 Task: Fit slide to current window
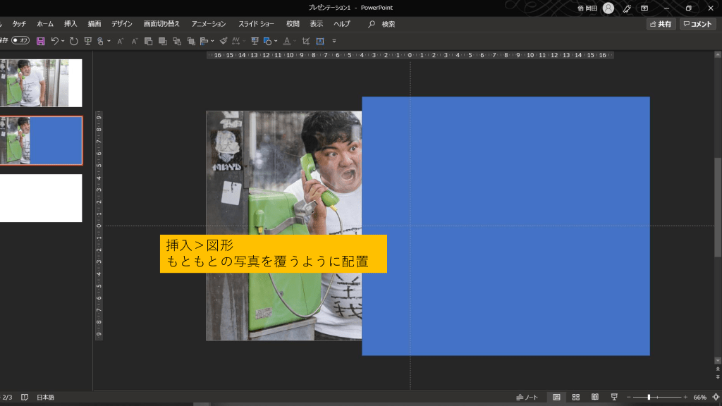716,398
